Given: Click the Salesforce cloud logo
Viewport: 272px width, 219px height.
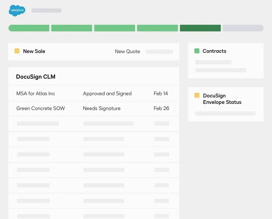Looking at the screenshot, I should [17, 11].
